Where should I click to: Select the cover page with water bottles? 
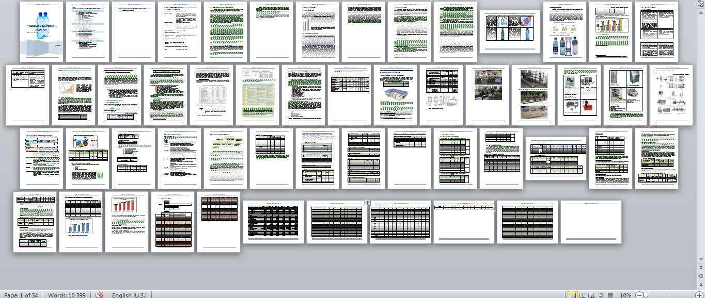point(41,31)
